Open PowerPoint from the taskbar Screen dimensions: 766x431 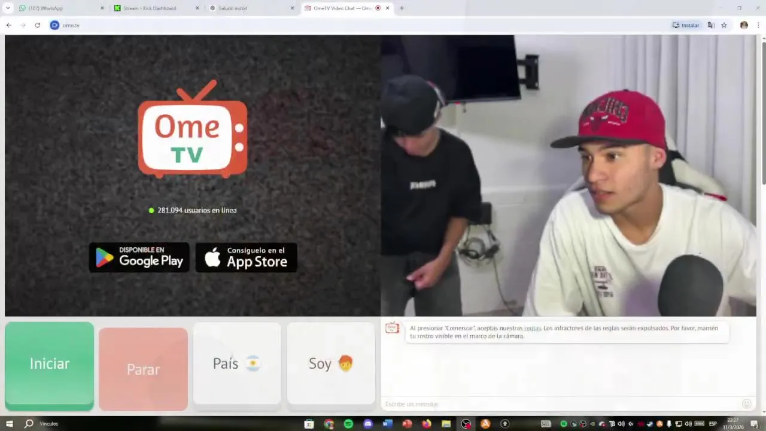(x=407, y=424)
